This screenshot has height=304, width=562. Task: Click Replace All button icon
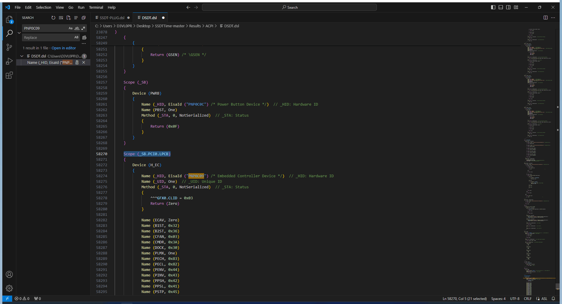click(84, 37)
